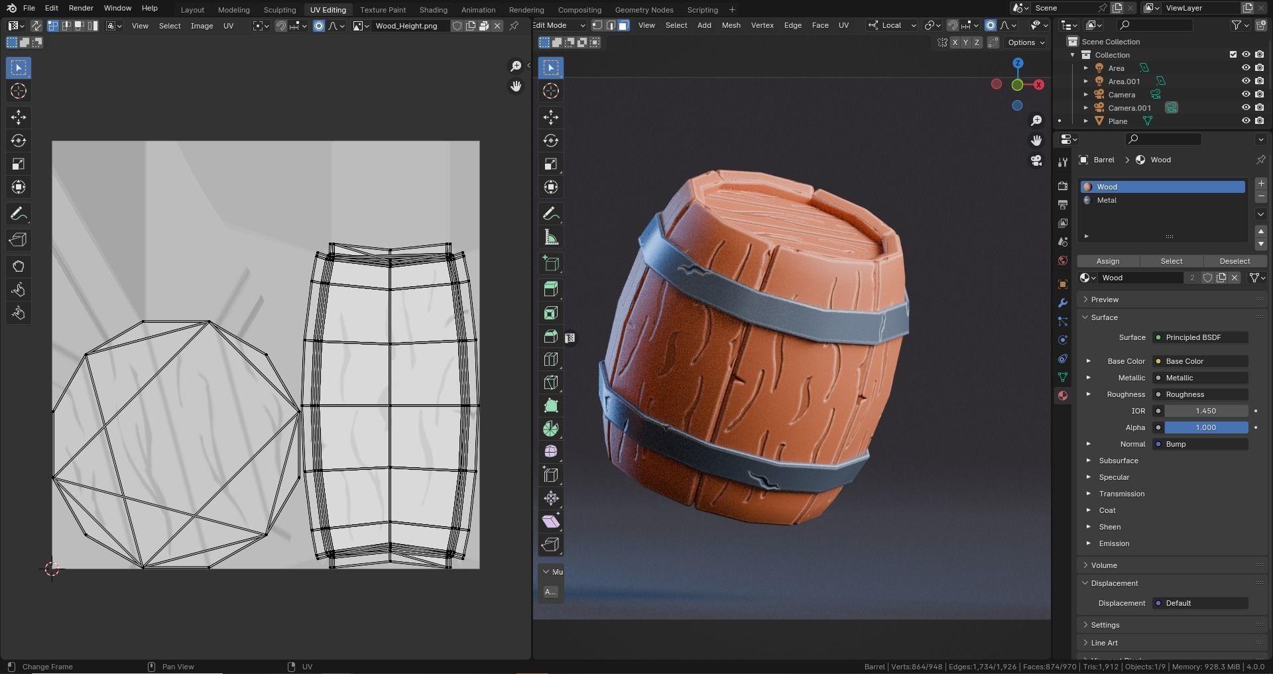
Task: Click the Deselect material button
Action: pyautogui.click(x=1235, y=261)
